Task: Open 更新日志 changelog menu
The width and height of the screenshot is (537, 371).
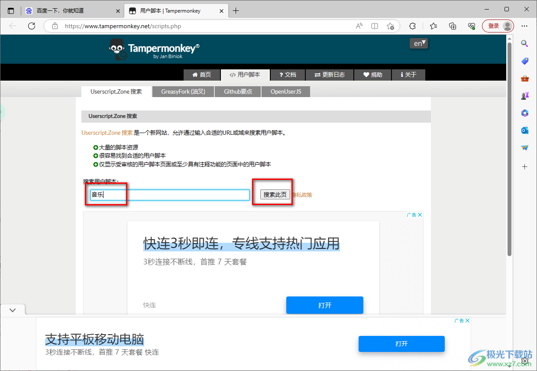Action: [x=330, y=75]
